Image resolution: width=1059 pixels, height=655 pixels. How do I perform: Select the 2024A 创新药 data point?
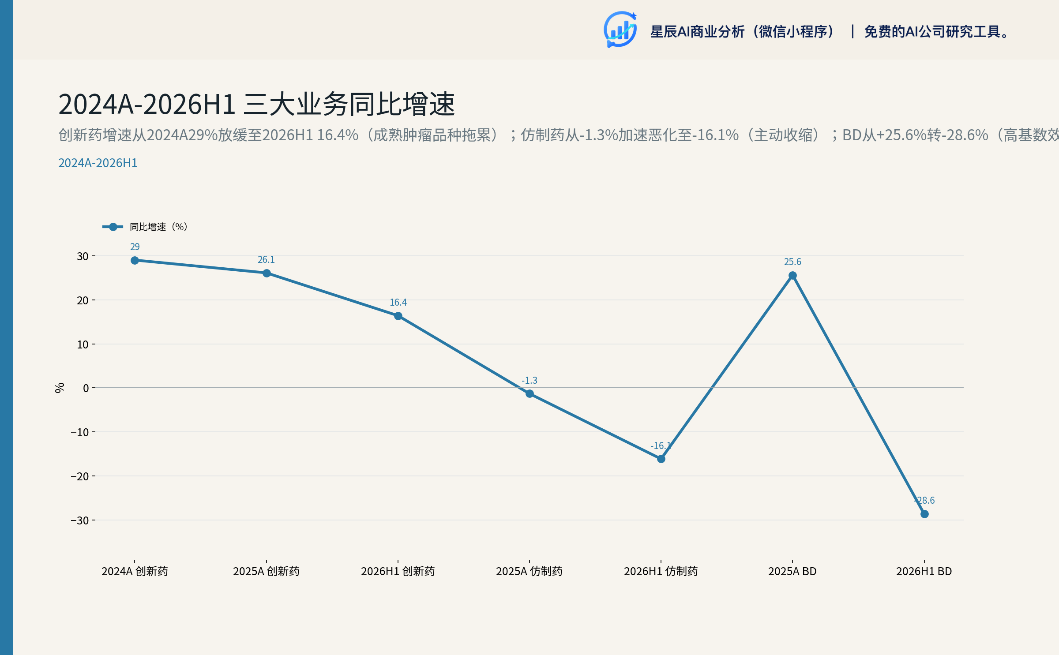click(135, 261)
